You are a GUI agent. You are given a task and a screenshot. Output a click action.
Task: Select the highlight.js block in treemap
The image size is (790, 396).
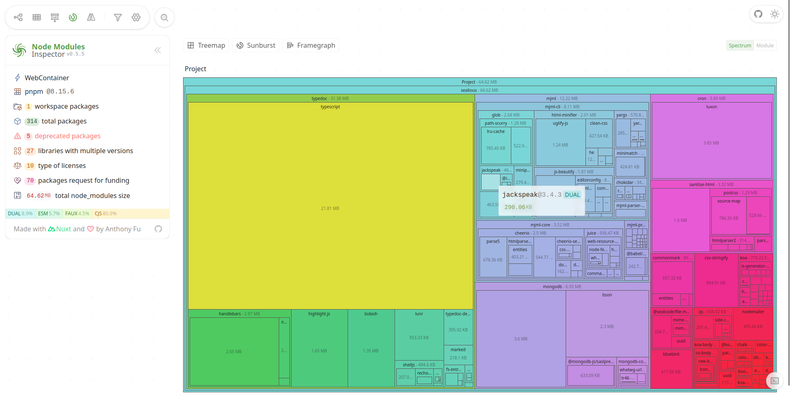(x=320, y=348)
